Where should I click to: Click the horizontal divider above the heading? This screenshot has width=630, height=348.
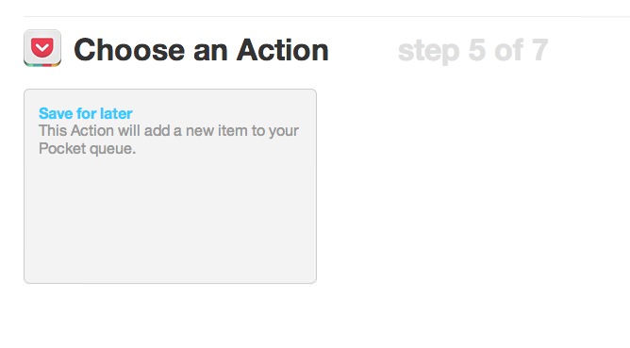326,16
